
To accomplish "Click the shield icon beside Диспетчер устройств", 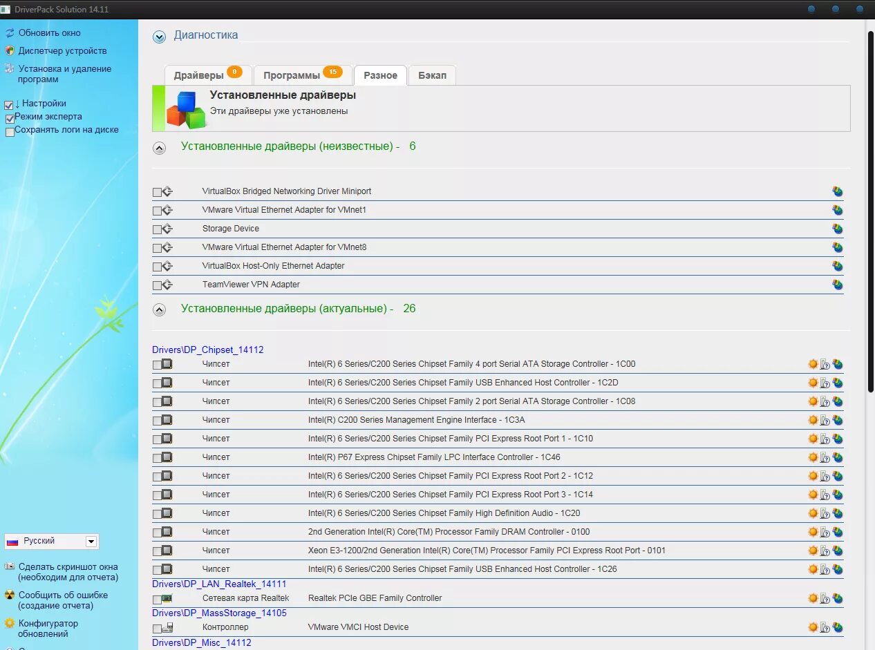I will coord(10,50).
